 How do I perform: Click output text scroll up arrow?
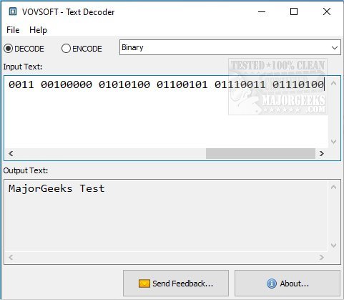[x=334, y=187]
